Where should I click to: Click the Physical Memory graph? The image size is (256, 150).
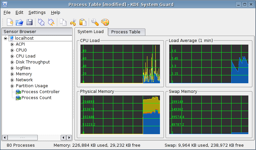tap(120, 115)
